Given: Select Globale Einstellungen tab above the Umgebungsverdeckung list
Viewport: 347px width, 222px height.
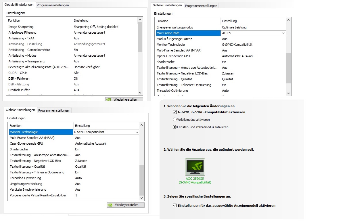Looking at the screenshot, I should (20, 110).
